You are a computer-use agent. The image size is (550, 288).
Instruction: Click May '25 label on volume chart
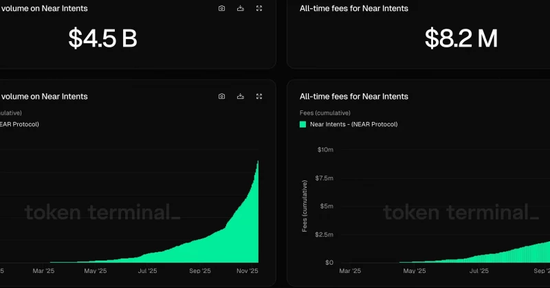pos(95,271)
